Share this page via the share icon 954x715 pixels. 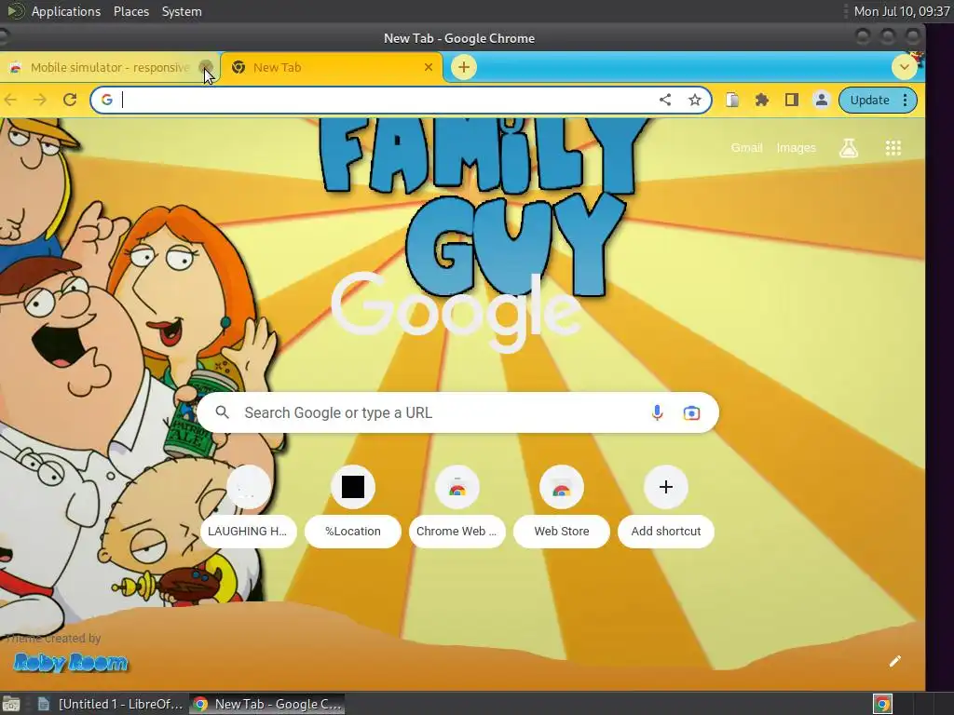(x=665, y=100)
